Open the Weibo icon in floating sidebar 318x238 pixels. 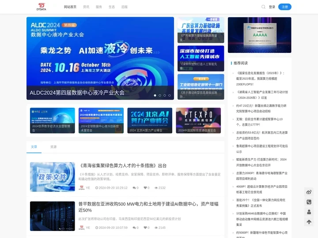pyautogui.click(x=309, y=192)
